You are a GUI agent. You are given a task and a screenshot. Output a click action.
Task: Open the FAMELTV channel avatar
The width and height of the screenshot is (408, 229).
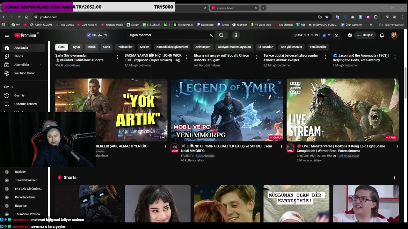[x=175, y=148]
